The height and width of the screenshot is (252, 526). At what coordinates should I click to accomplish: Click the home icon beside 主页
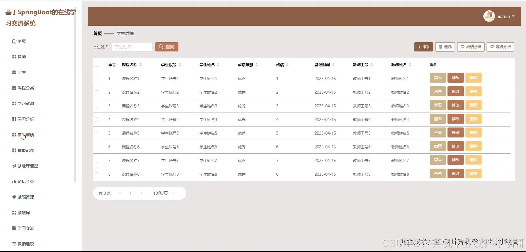coord(14,41)
